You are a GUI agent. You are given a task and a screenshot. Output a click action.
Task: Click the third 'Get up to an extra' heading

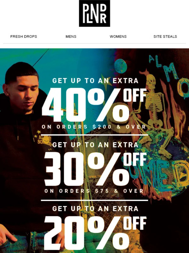click(95, 209)
